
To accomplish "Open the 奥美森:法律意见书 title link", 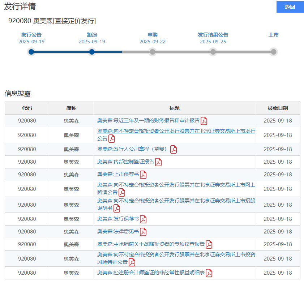I will [x=118, y=231].
